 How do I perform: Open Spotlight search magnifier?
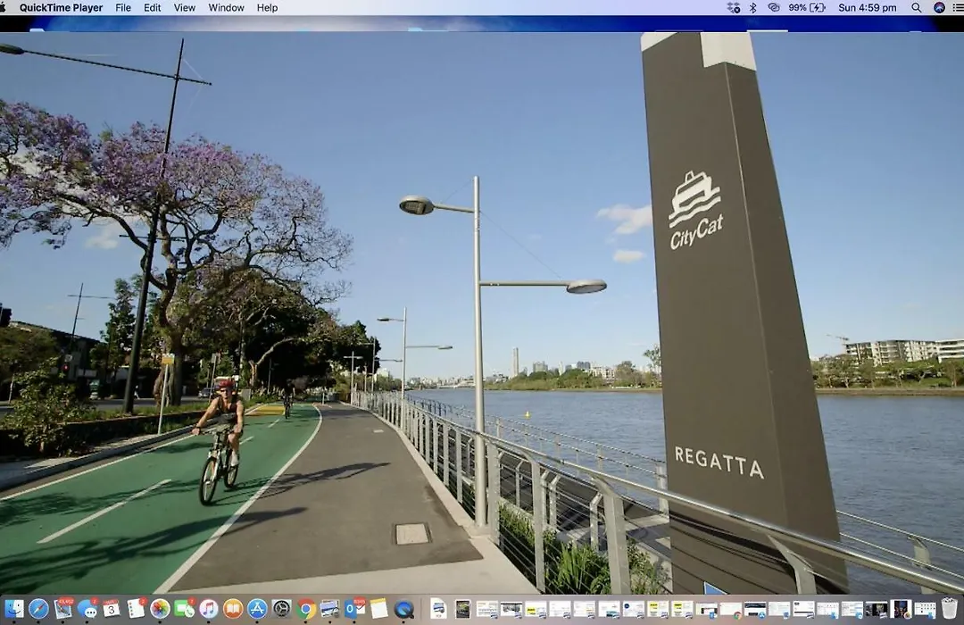pos(916,7)
